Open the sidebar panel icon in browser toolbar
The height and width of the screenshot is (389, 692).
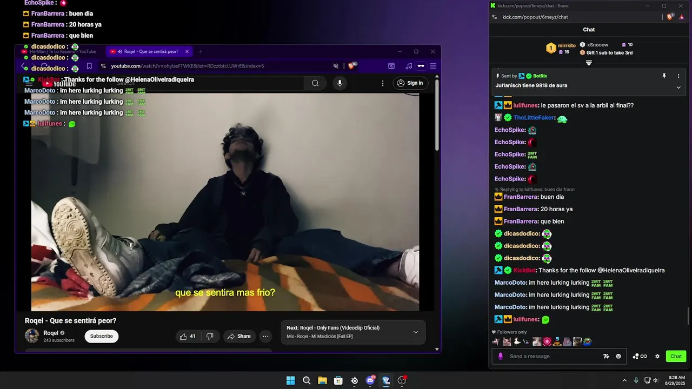pos(391,66)
